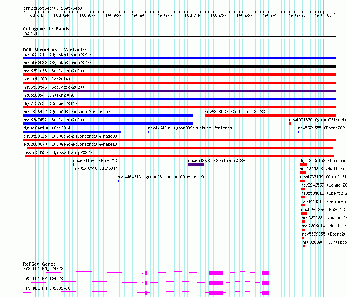Open the FASTKD1|NR_104020 transcript
This screenshot has width=347, height=297.
(43, 278)
